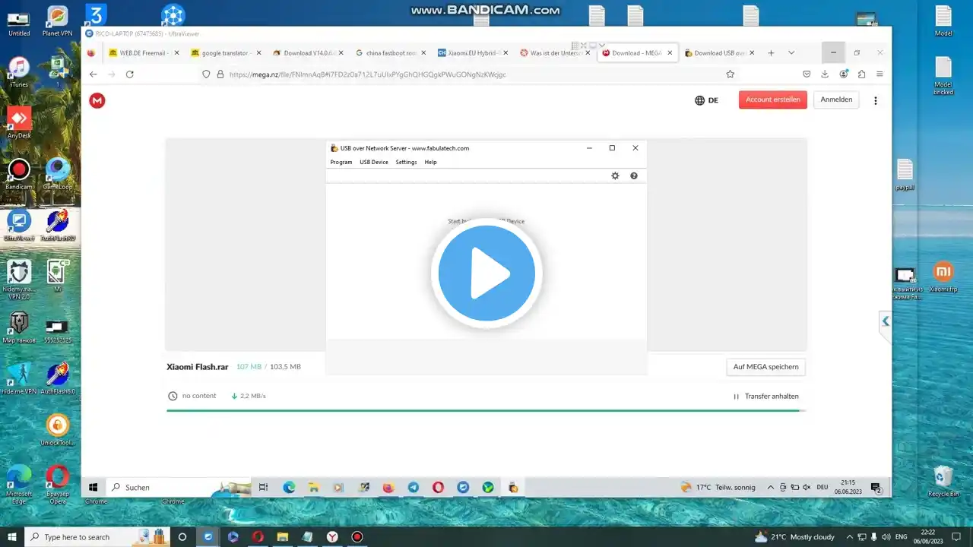Switch to the google translator tab
This screenshot has width=973, height=547.
(x=226, y=53)
